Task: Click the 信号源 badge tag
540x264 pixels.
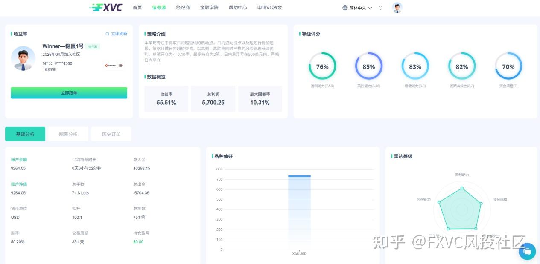Action: click(x=92, y=47)
